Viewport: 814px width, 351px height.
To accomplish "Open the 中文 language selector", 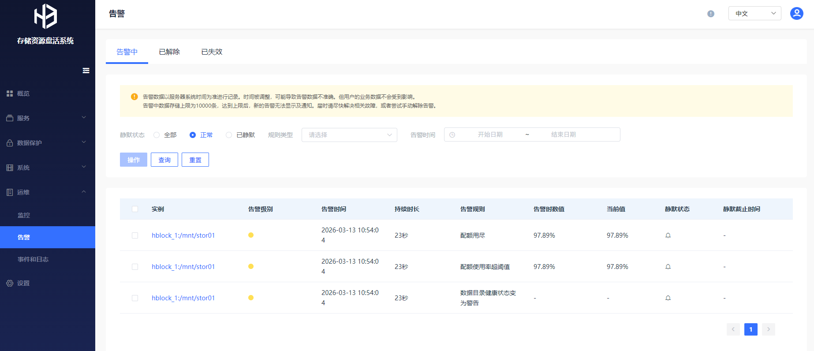I will click(x=754, y=14).
